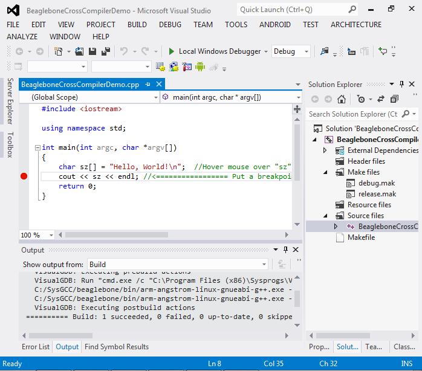The image size is (422, 371).
Task: Click the Undo arrow icon
Action: (124, 51)
